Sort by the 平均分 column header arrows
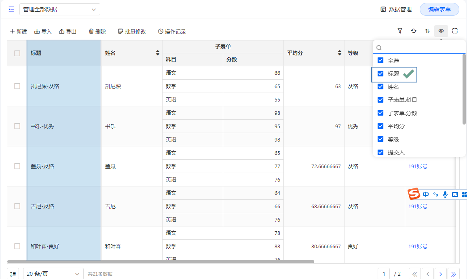The image size is (467, 279). click(339, 53)
